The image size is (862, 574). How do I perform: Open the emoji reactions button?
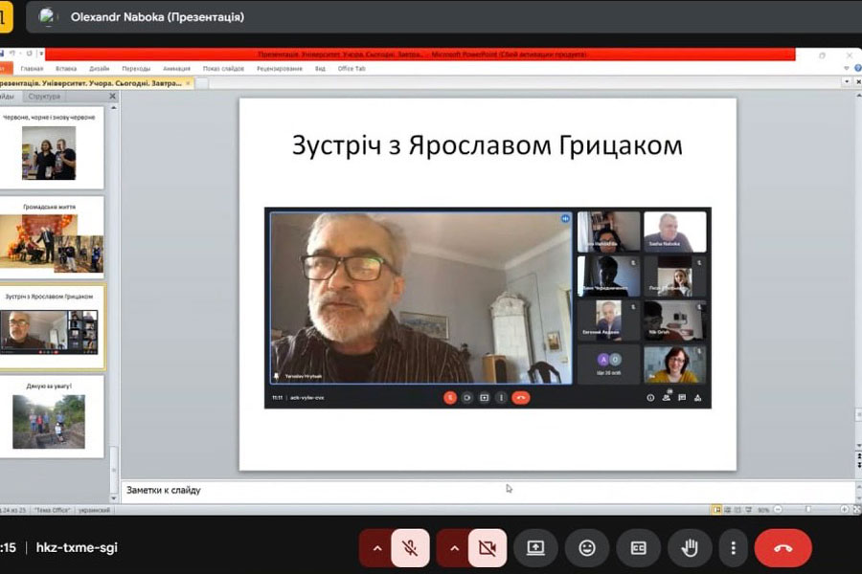coord(587,547)
